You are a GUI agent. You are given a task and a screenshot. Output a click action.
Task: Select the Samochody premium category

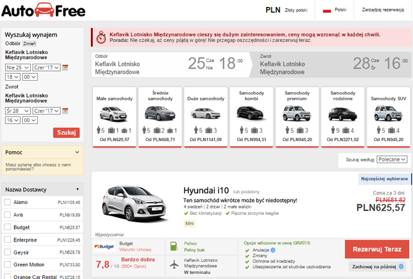(x=297, y=115)
